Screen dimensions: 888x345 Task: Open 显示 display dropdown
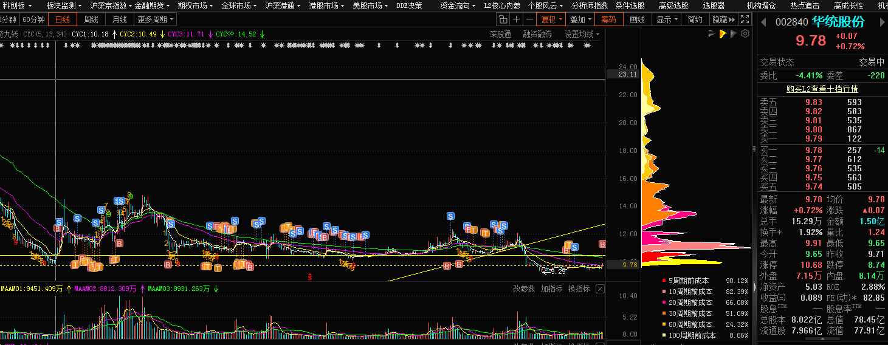tap(667, 19)
